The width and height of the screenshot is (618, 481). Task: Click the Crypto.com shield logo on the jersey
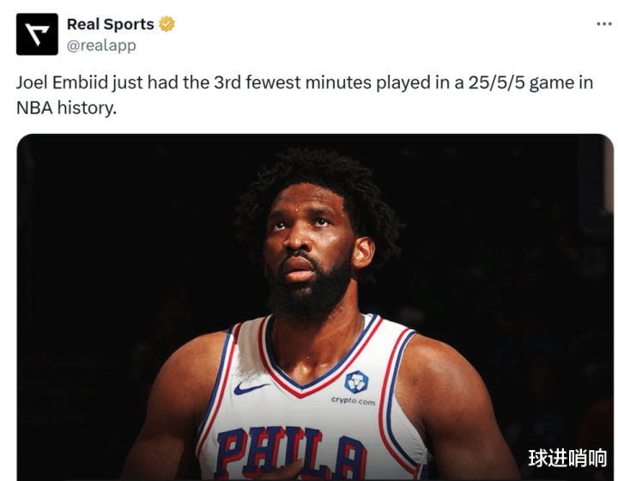click(x=355, y=382)
